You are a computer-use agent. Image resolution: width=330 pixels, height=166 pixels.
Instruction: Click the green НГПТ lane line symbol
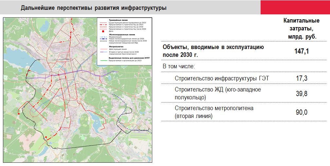click(104, 60)
